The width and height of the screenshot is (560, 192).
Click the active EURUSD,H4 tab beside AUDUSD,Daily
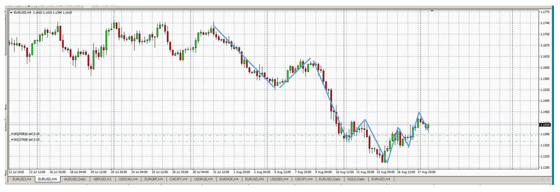pyautogui.click(x=47, y=179)
